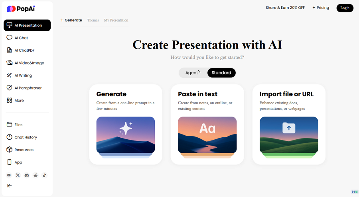Select AI Writing in the sidebar
Screen dimensions: 359x197
pyautogui.click(x=23, y=76)
